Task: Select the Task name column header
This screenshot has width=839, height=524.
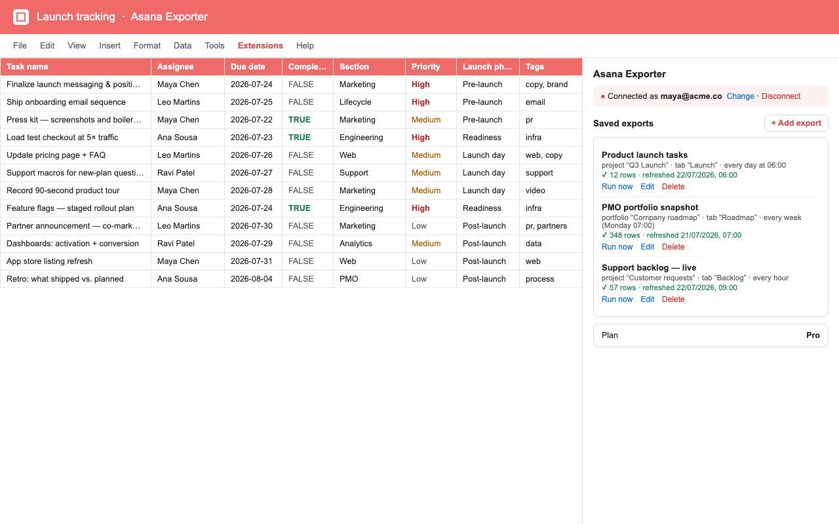Action: pyautogui.click(x=75, y=67)
